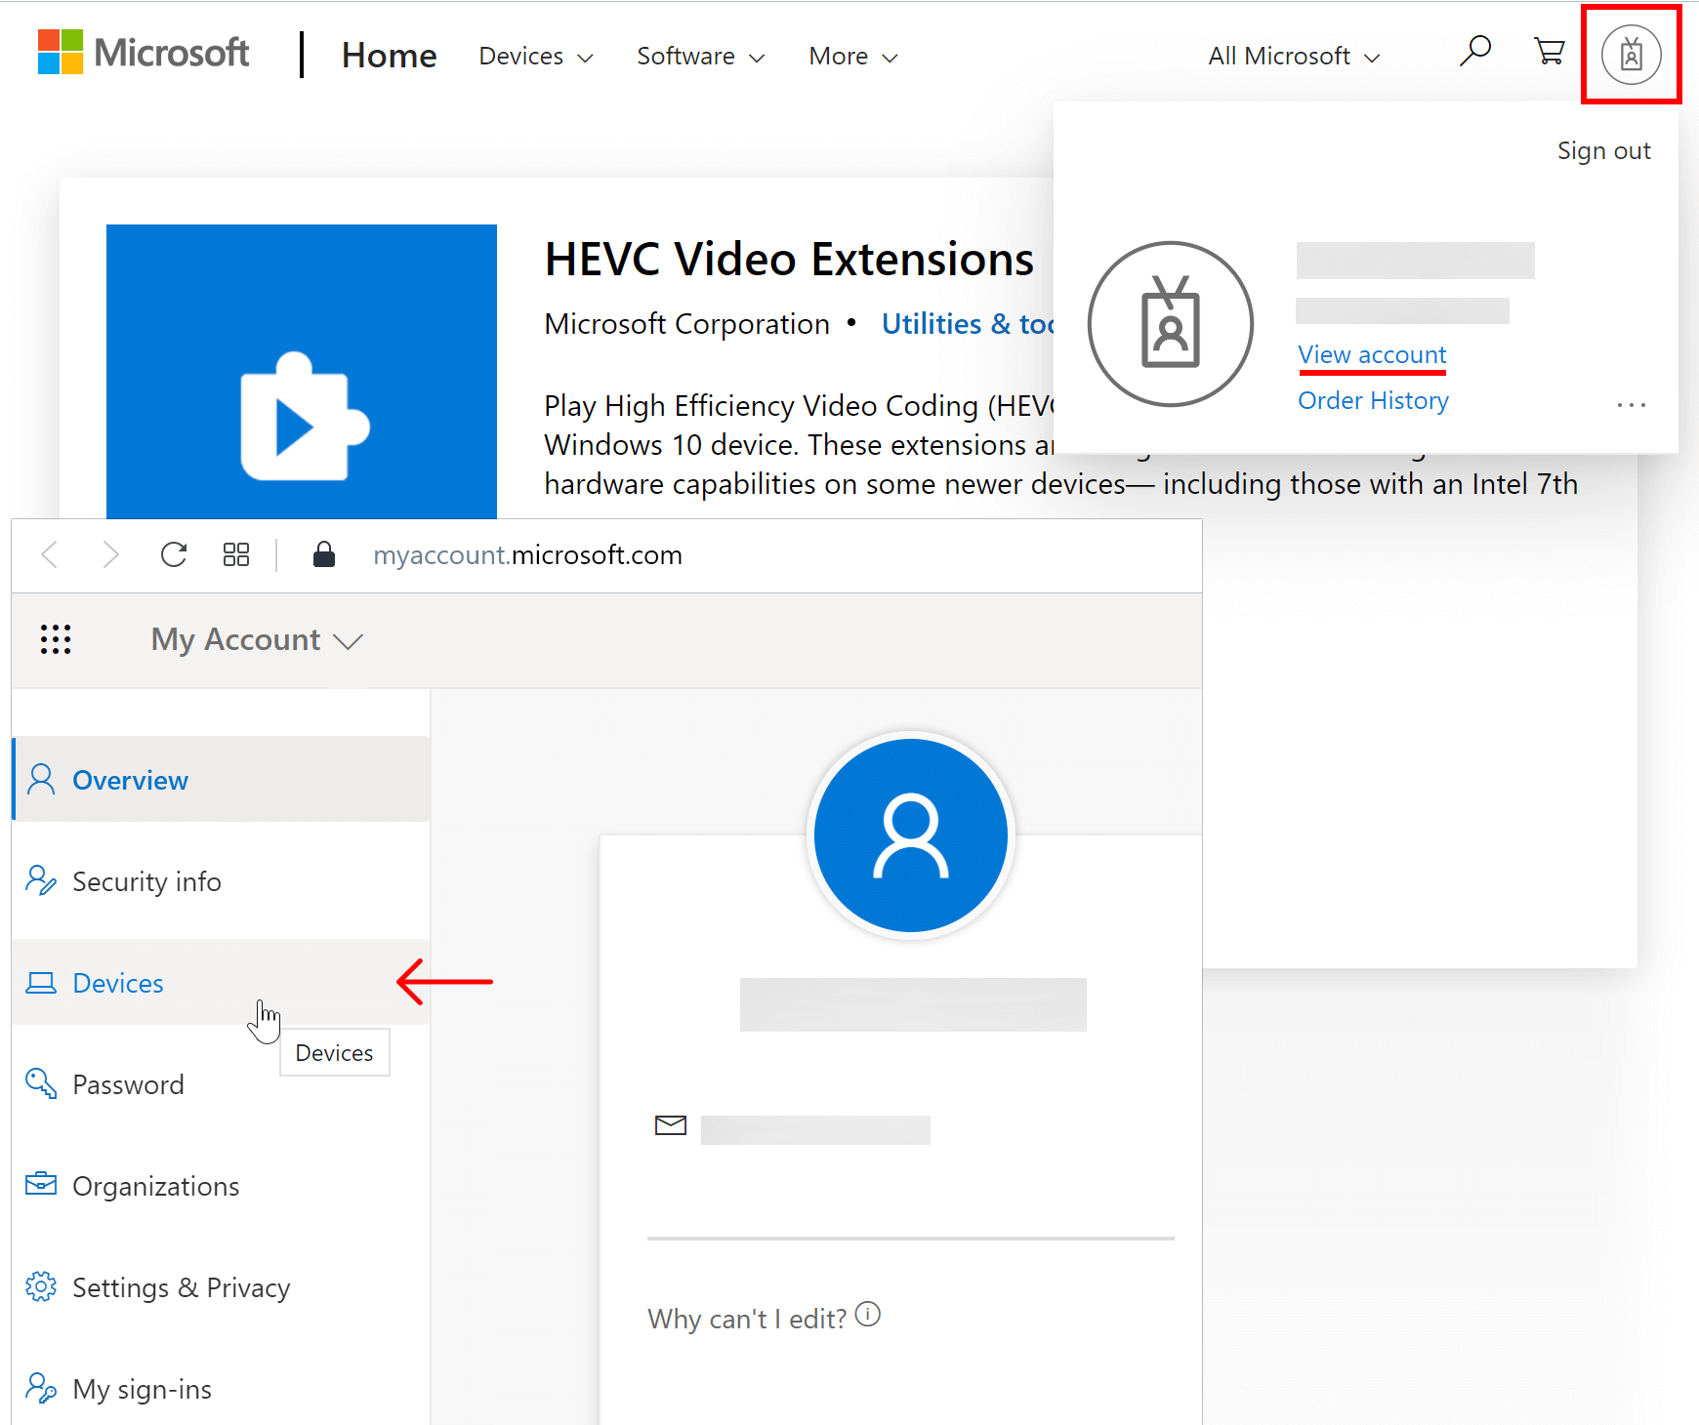Screen dimensions: 1699x1425
Task: Expand the Devices header dropdown
Action: click(x=536, y=57)
